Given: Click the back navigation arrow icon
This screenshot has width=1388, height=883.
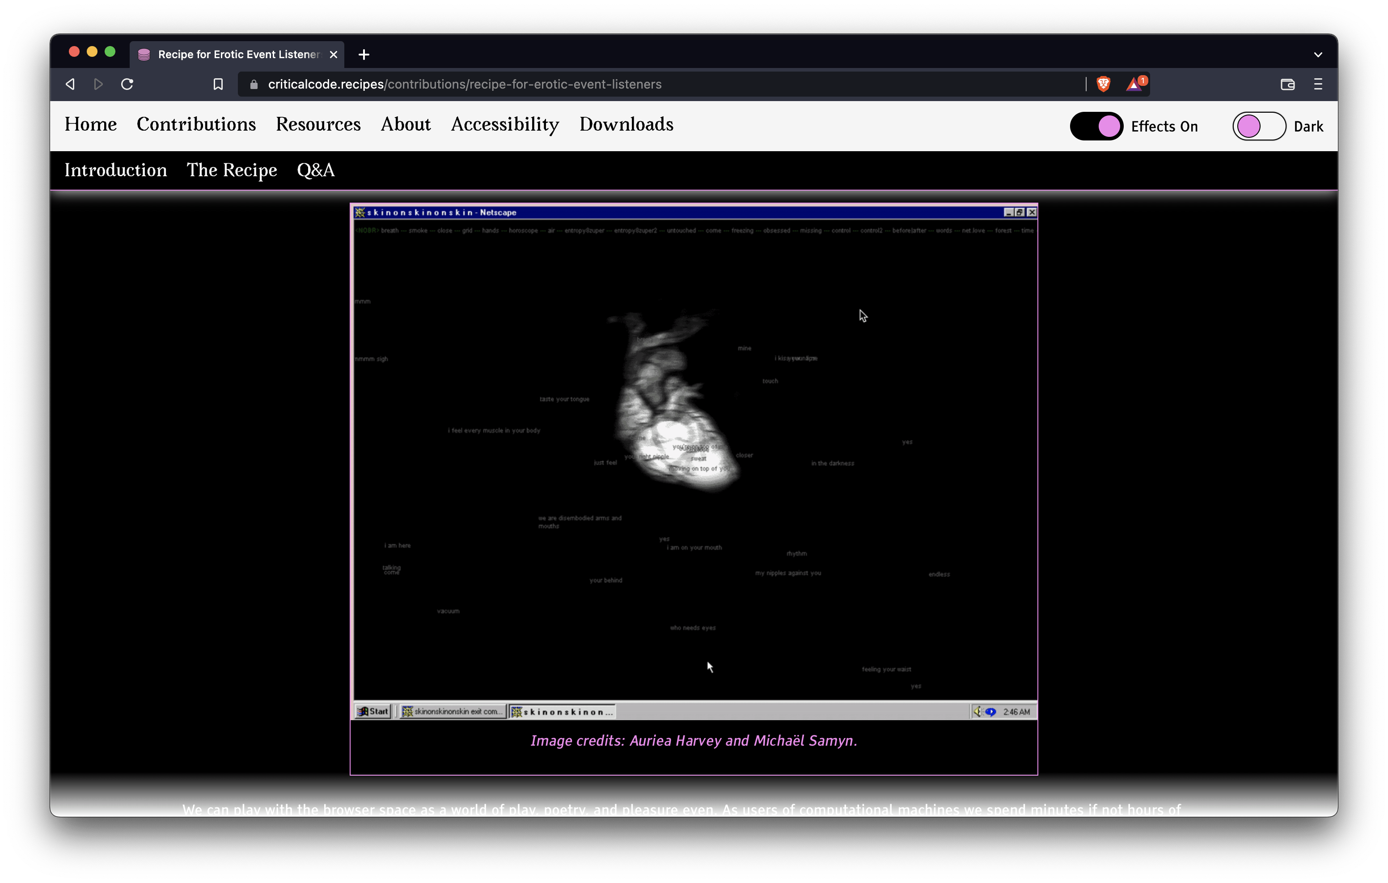Looking at the screenshot, I should (x=70, y=84).
